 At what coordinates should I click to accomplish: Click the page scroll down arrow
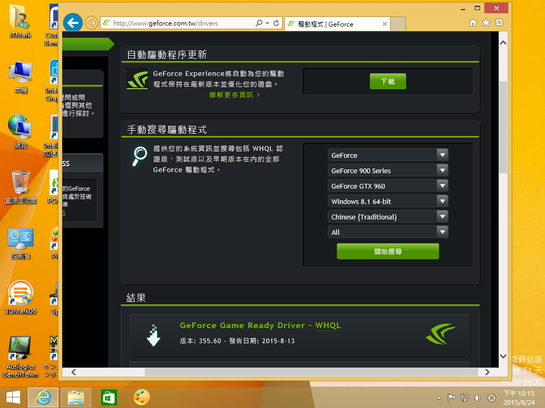[x=503, y=356]
